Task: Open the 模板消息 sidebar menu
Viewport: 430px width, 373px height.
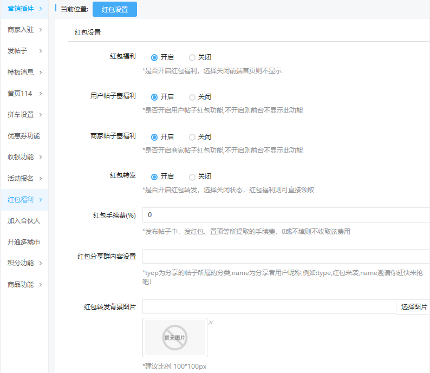Action: pos(25,73)
